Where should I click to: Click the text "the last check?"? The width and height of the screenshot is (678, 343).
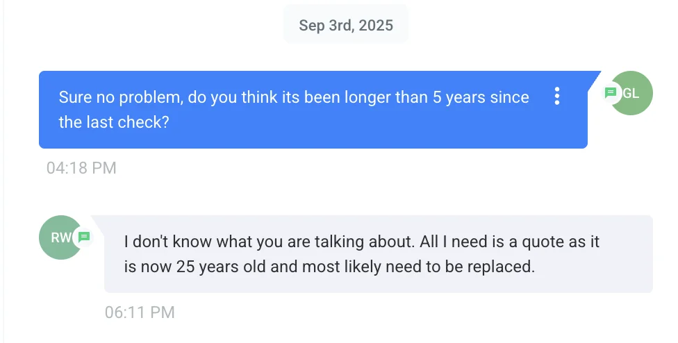[114, 122]
